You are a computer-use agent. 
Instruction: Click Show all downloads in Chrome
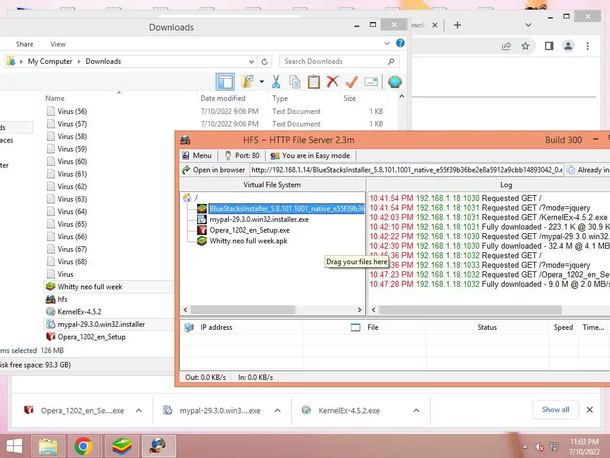(556, 410)
